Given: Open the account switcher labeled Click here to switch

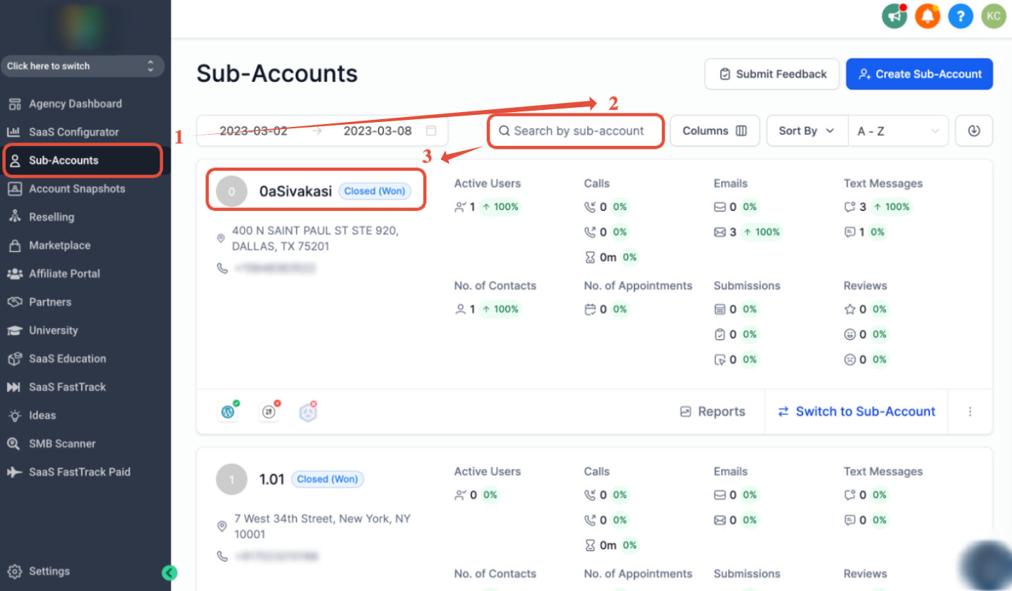Looking at the screenshot, I should pos(83,66).
